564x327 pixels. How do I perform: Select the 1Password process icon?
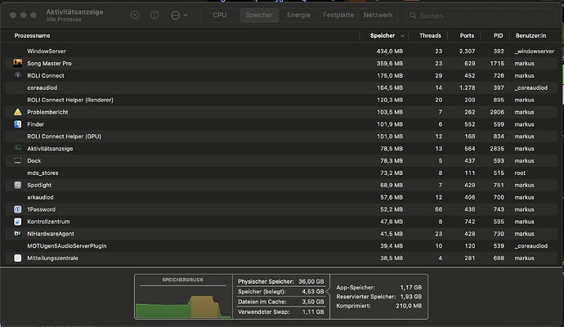(x=18, y=209)
